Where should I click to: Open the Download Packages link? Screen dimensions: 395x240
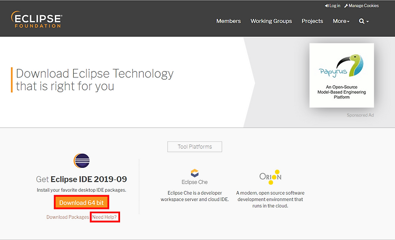[x=68, y=217]
